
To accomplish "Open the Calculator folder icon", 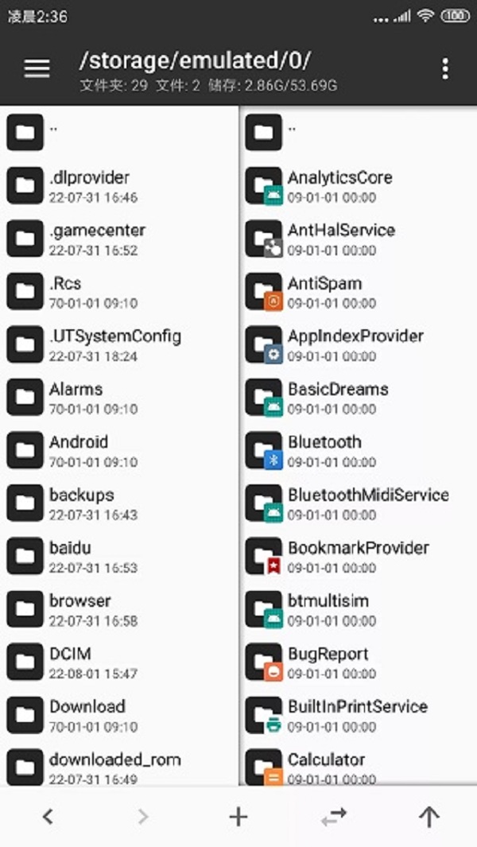I will (264, 767).
